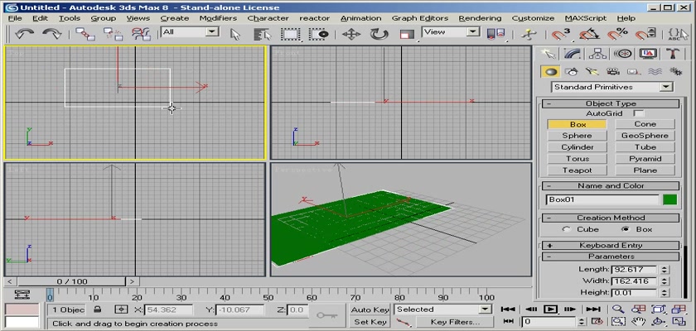The height and width of the screenshot is (331, 696).
Task: Open the Select by Name dialog
Action: coord(263,35)
